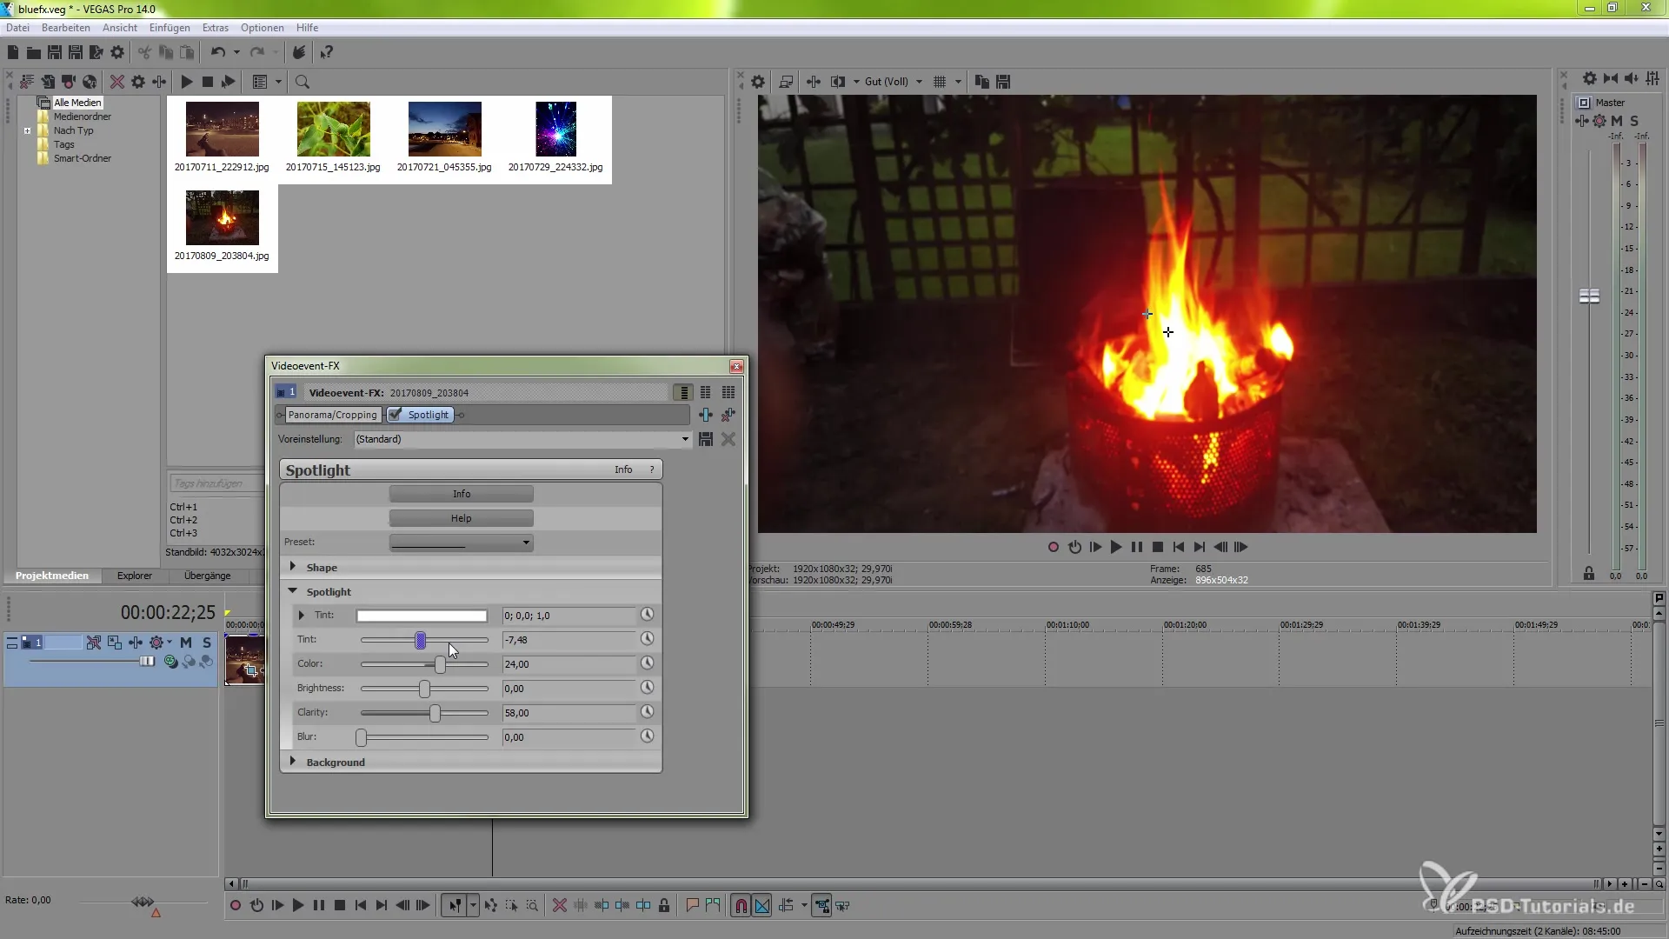
Task: Open the Einfügen menu
Action: (x=170, y=28)
